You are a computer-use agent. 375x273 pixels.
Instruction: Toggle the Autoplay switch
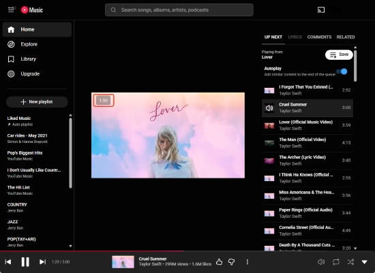pyautogui.click(x=342, y=71)
